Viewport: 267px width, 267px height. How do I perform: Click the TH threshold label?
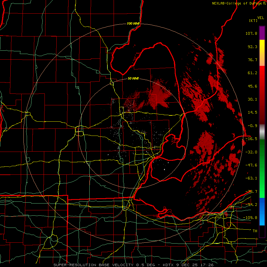(255, 231)
